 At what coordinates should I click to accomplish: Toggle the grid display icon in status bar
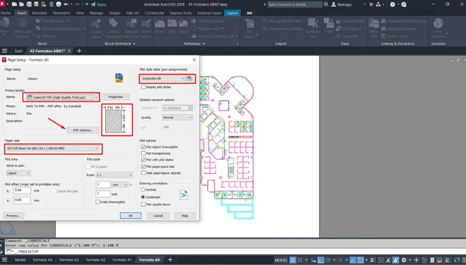click(x=293, y=260)
